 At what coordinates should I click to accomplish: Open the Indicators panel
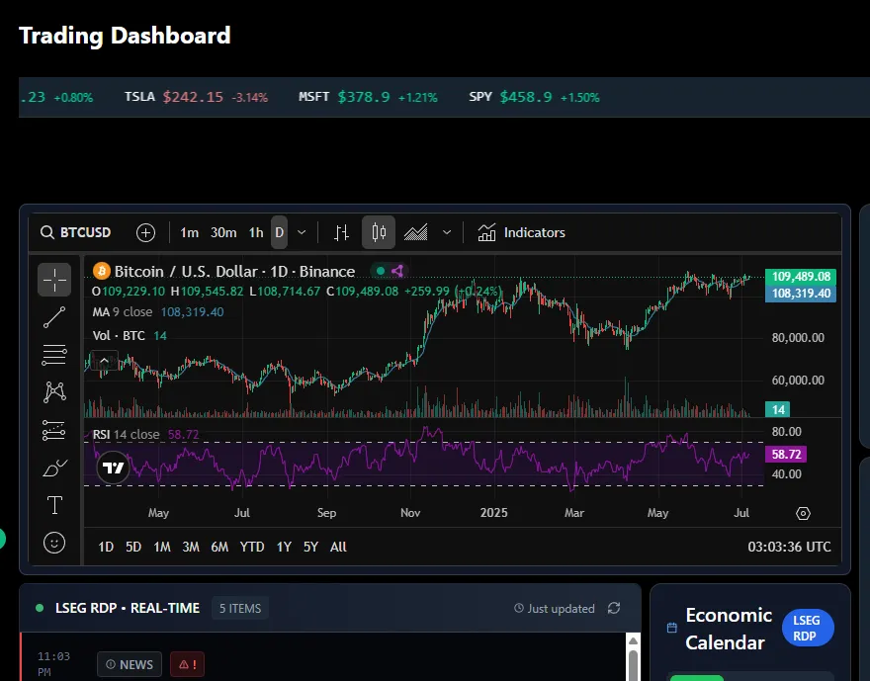522,232
